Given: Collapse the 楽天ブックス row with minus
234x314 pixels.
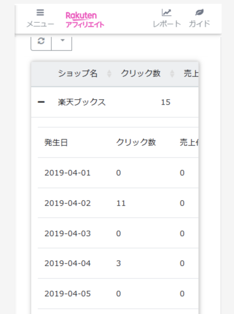Looking at the screenshot, I should click(41, 102).
